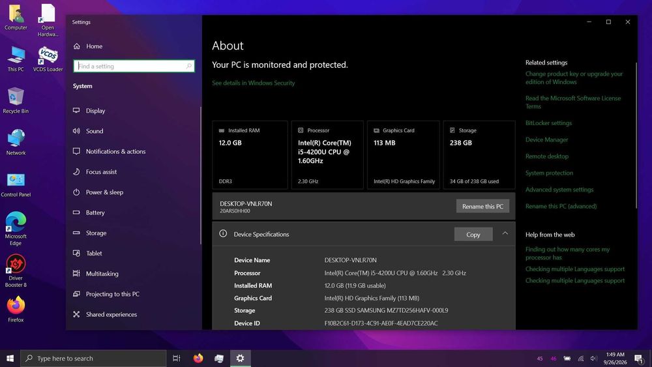Open Rename this PC (advanced) link

[x=561, y=206]
